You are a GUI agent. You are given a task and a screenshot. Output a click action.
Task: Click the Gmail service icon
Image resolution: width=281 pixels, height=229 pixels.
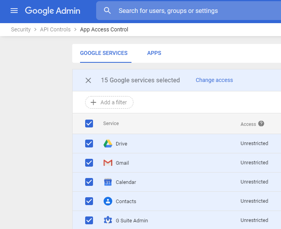click(108, 163)
